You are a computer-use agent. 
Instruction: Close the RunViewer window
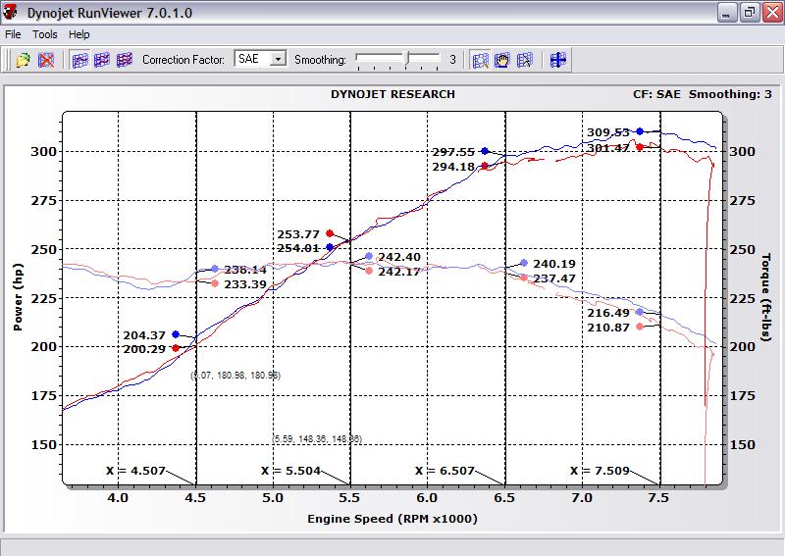point(772,13)
